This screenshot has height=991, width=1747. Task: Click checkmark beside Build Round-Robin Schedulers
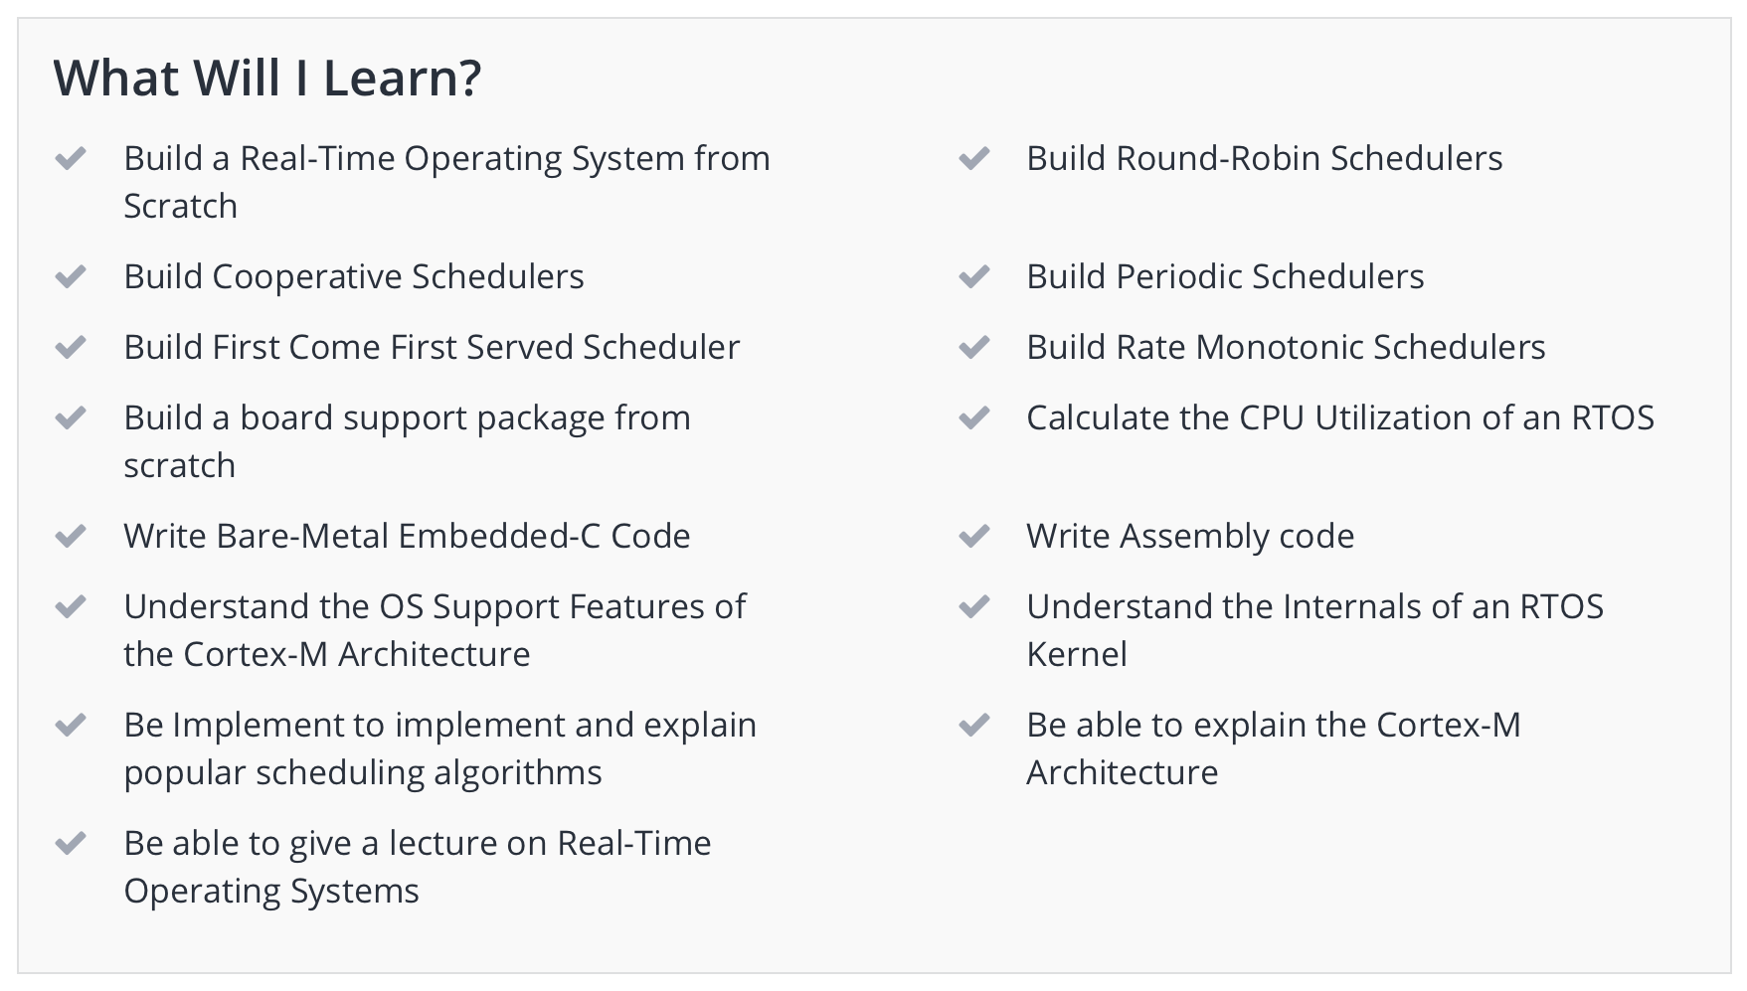tap(973, 158)
